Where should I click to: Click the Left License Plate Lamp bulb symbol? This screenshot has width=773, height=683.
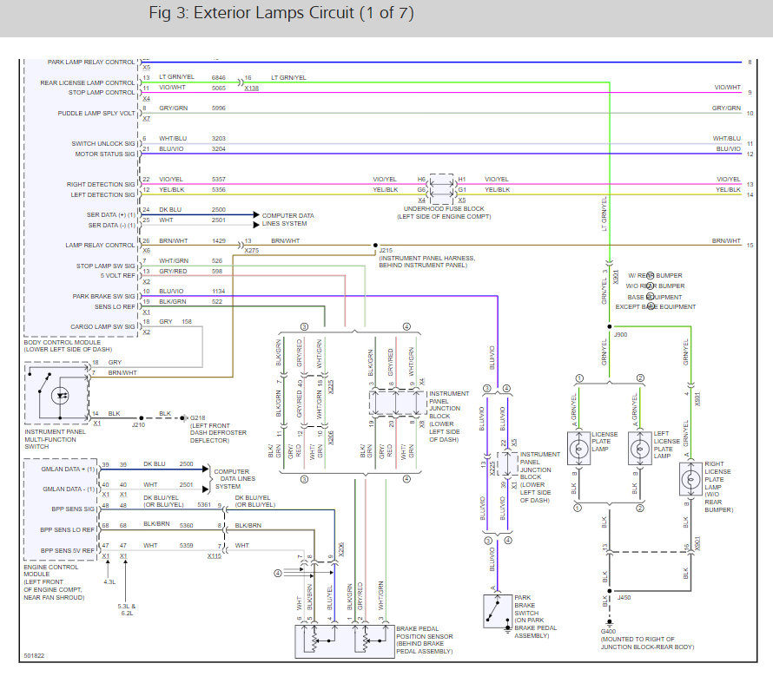coord(640,449)
